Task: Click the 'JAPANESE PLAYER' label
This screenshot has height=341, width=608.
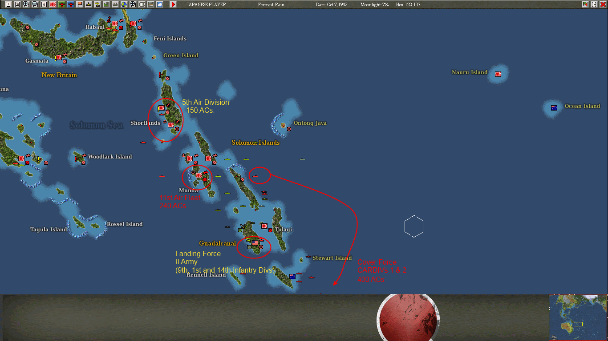Action: [206, 4]
